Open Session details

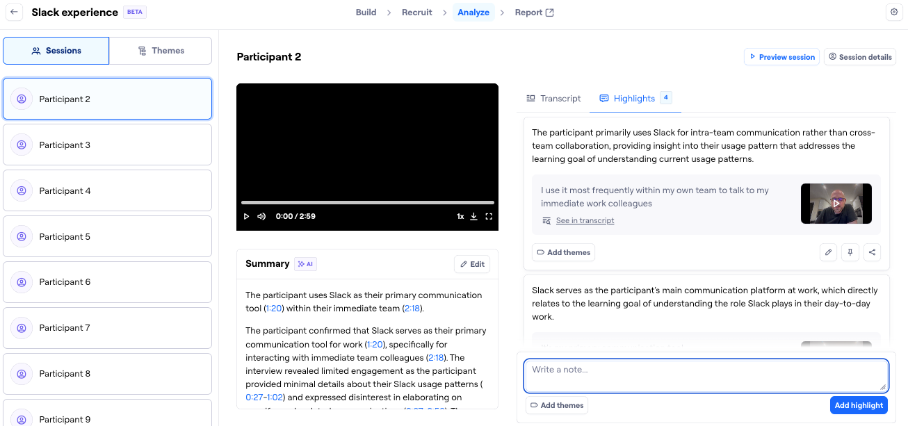click(x=860, y=57)
